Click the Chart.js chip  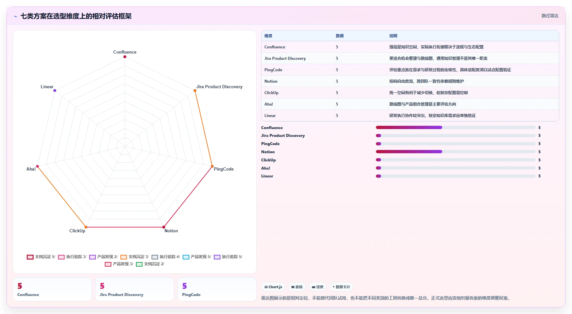click(273, 287)
